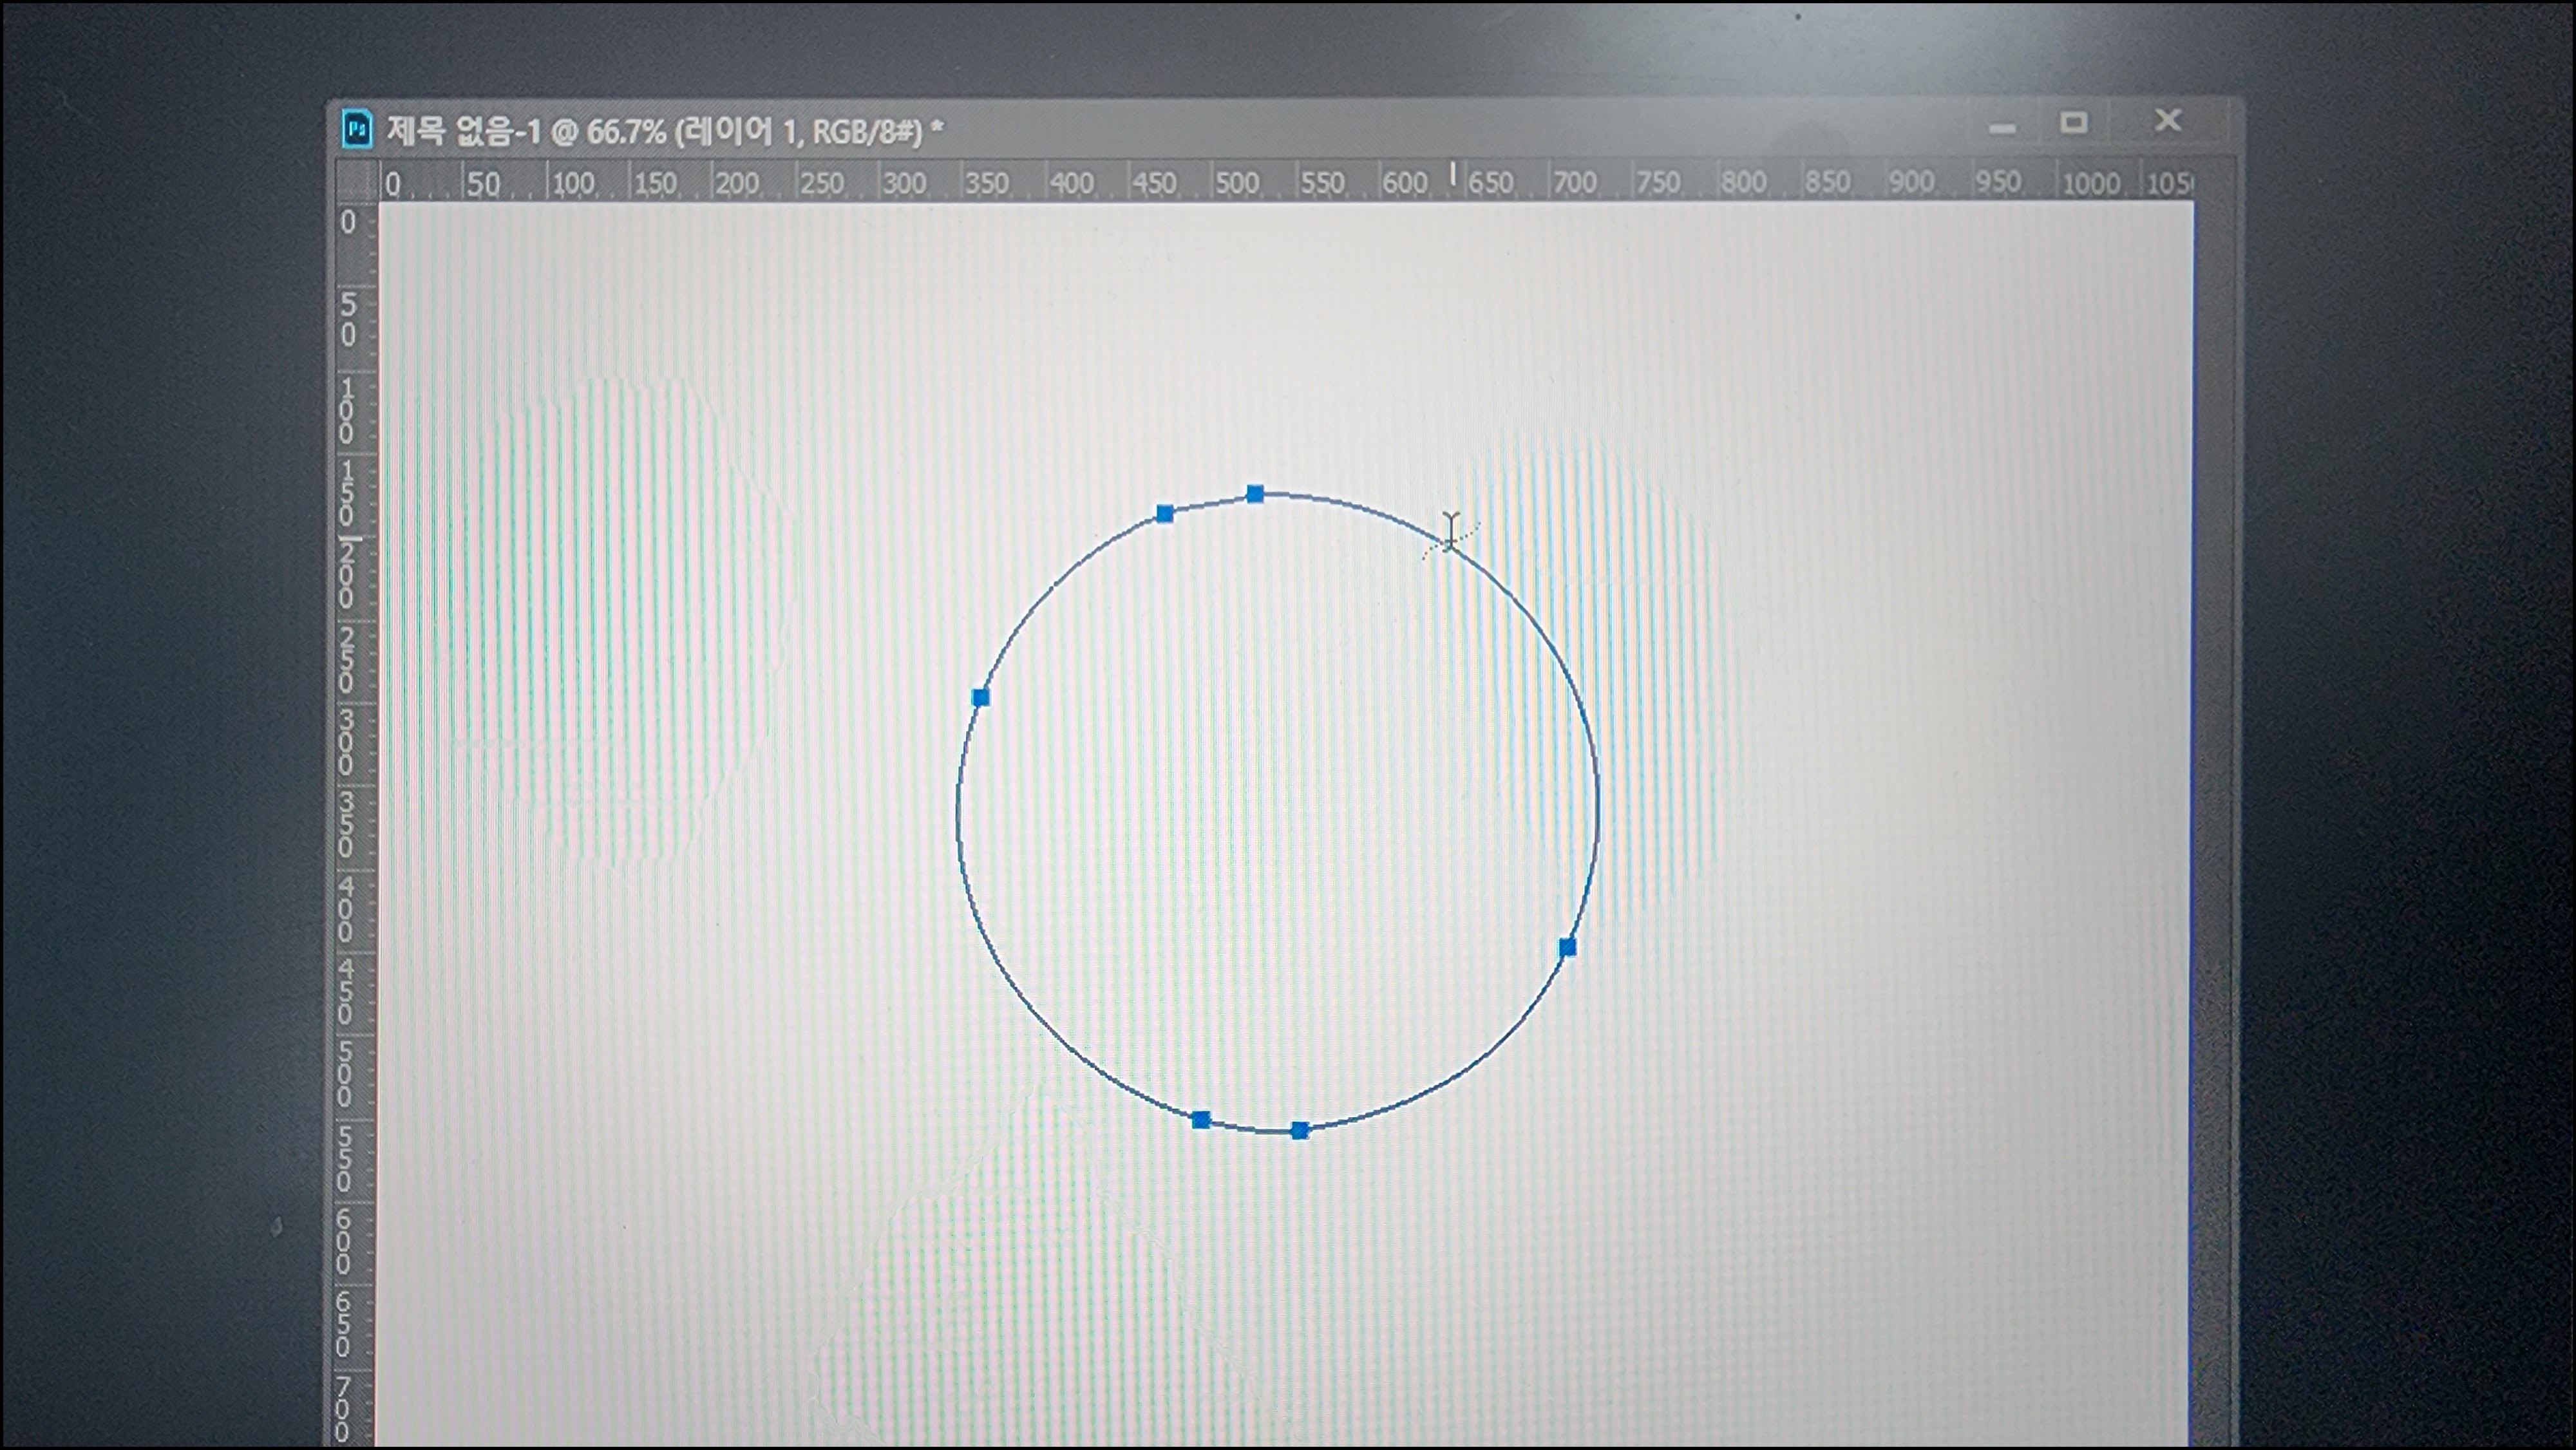This screenshot has width=2576, height=1450.
Task: Click the 600 mark on vertical ruler
Action: pos(344,1242)
